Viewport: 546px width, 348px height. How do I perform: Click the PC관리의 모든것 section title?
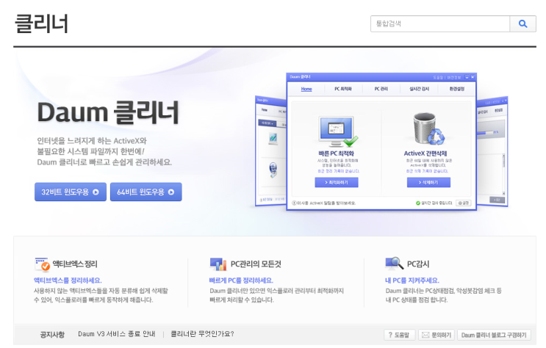[256, 264]
